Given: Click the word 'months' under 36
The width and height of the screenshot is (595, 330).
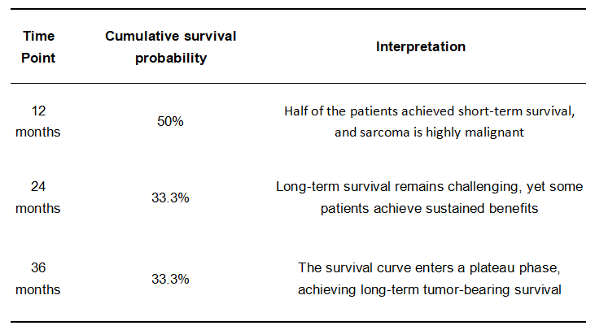Looking at the screenshot, I should tap(38, 289).
